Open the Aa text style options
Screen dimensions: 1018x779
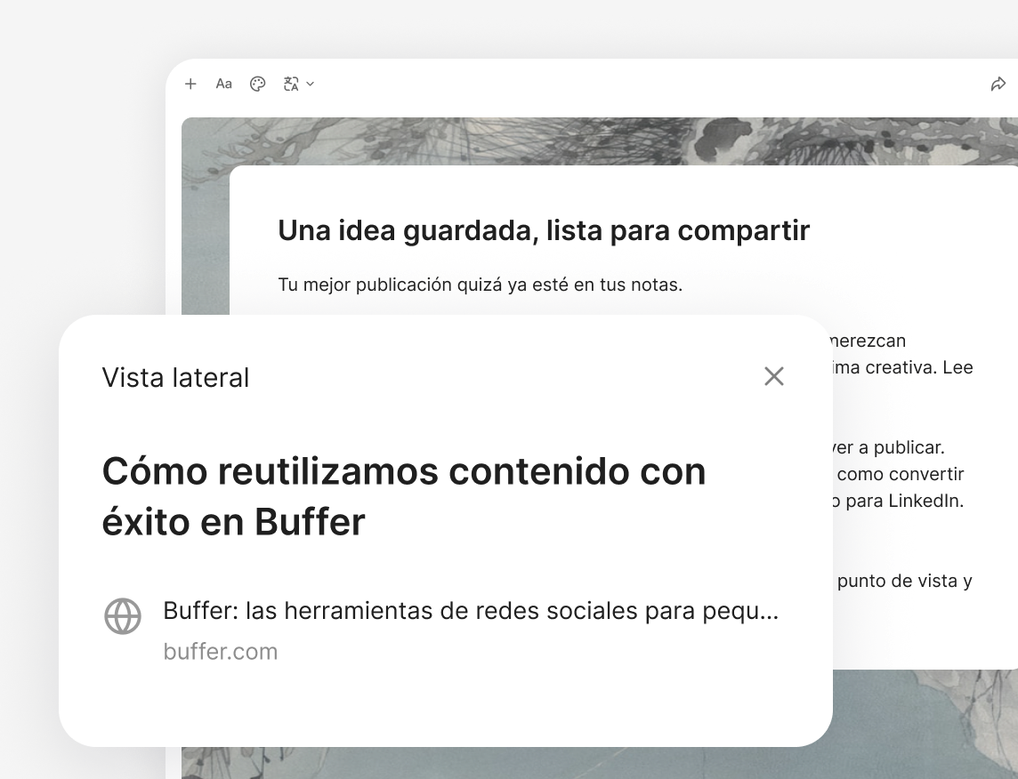click(224, 84)
